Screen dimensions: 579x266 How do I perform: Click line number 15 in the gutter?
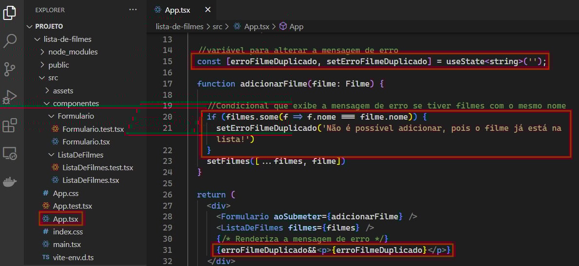pos(168,61)
